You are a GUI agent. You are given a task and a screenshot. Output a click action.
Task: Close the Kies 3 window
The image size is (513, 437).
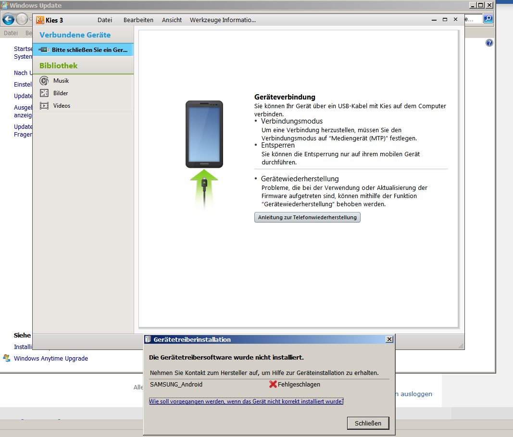(x=455, y=20)
